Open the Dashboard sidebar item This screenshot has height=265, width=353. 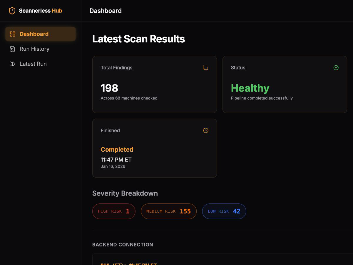pos(41,34)
